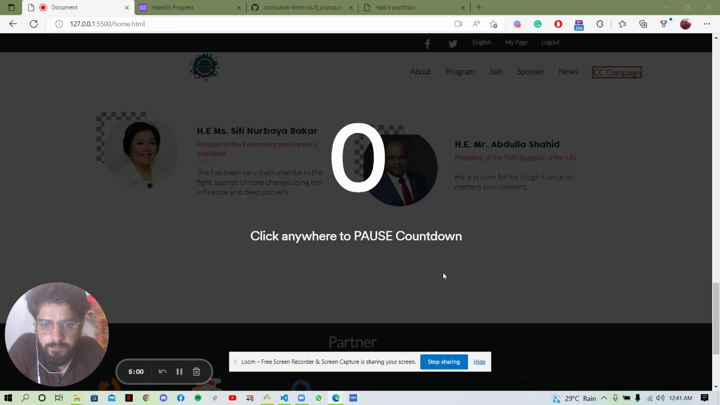Viewport: 720px width, 405px height.
Task: Click the Logout link
Action: coord(550,42)
